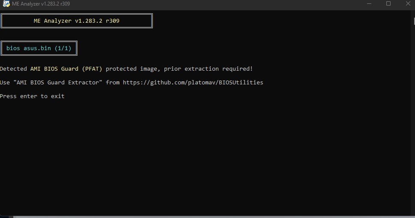This screenshot has width=415, height=218.
Task: Click the 'Press enter to exit' prompt
Action: point(32,96)
